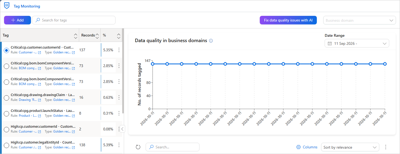The height and width of the screenshot is (154, 400).
Task: Click the refresh icon beside lower search box
Action: tap(138, 147)
